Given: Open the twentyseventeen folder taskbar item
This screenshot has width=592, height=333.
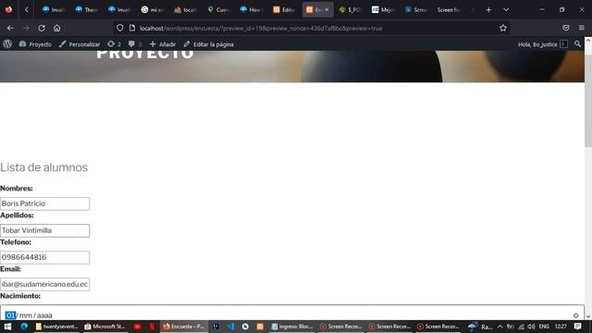Looking at the screenshot, I should tap(56, 327).
